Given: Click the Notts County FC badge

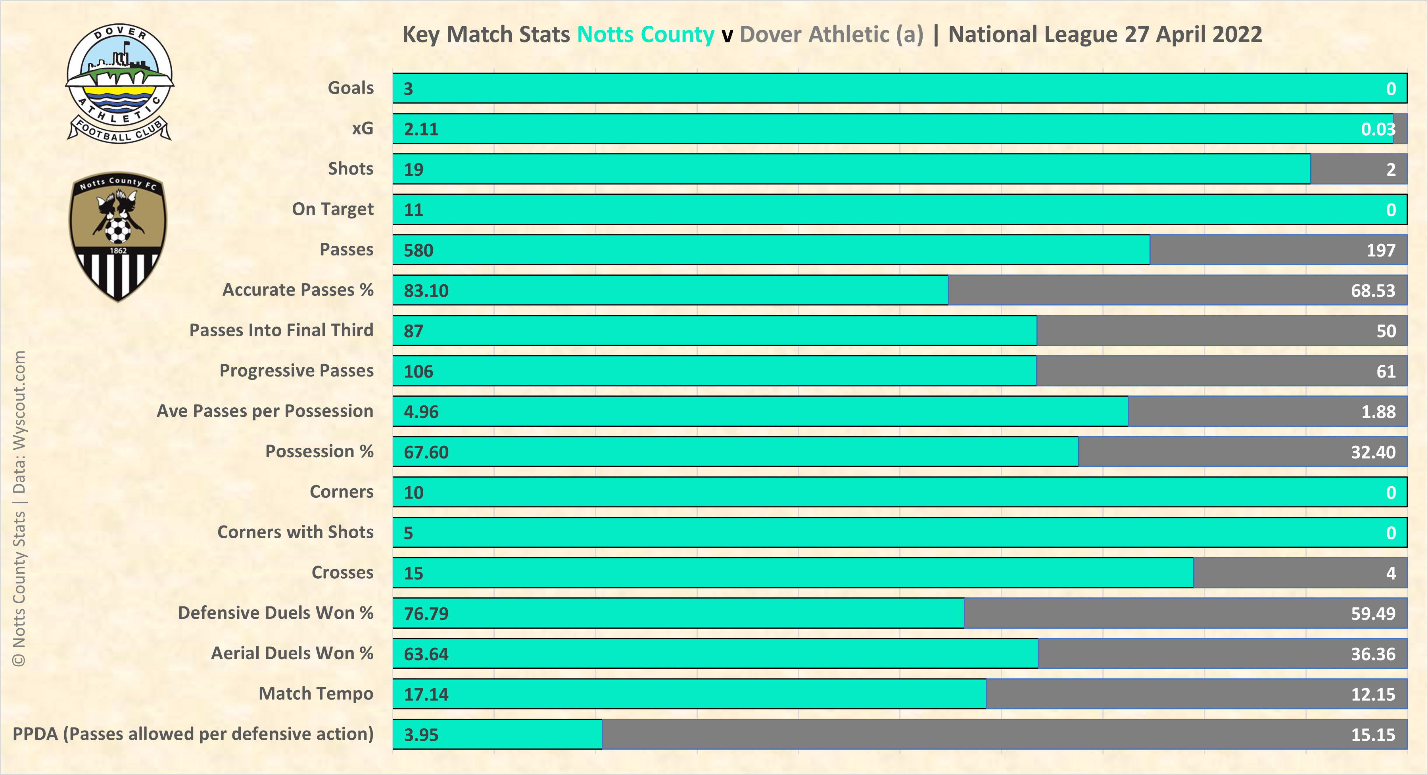Looking at the screenshot, I should pyautogui.click(x=117, y=236).
